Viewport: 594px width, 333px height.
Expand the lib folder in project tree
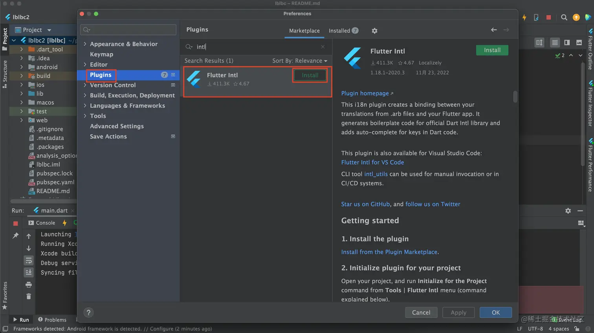pos(22,94)
